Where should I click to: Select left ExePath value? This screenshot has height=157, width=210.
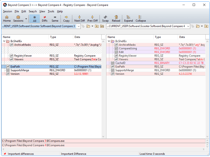pos(51,66)
